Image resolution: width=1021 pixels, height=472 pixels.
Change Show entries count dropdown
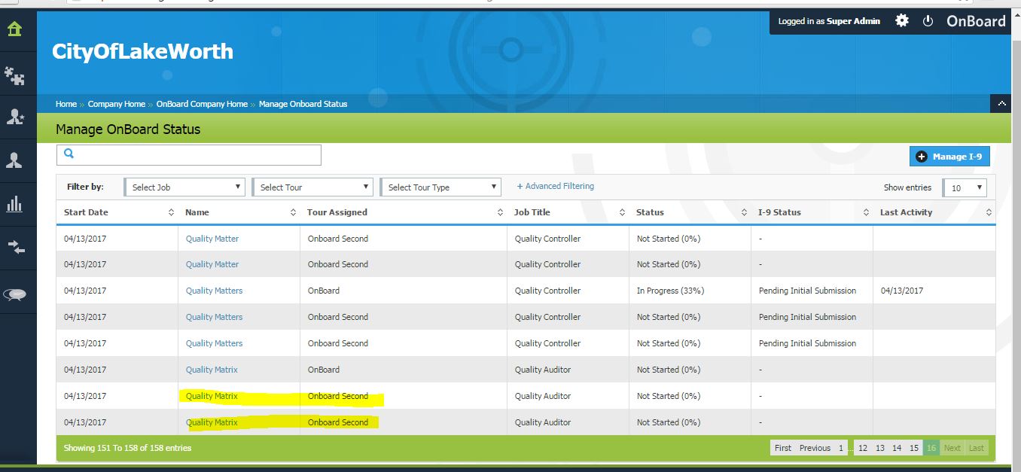point(965,188)
